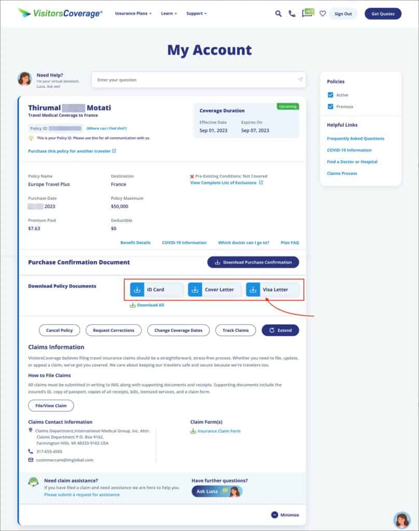Viewport: 419px width, 531px height.
Task: Click the ID Card download icon
Action: [x=137, y=289]
